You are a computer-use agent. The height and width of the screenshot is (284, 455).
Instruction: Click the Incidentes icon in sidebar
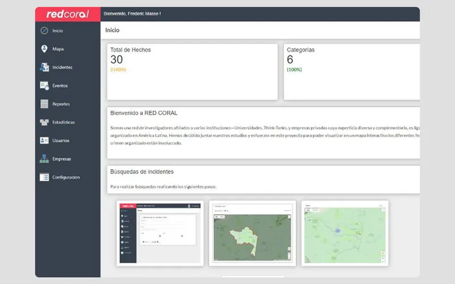pyautogui.click(x=44, y=67)
